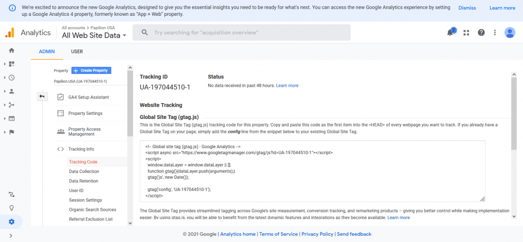Click the Send feedback footer link
The image size is (523, 242).
tap(354, 234)
